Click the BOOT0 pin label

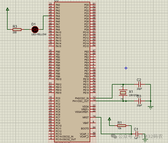coord(85,128)
